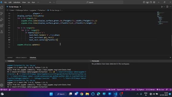Click 'Tictactoe' breadcrumb segment

pos(41,10)
